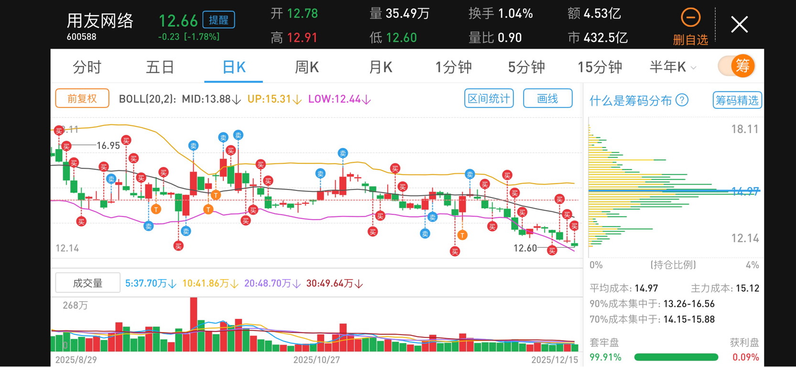
Task: Activate the 画线 drawing tool
Action: [548, 98]
